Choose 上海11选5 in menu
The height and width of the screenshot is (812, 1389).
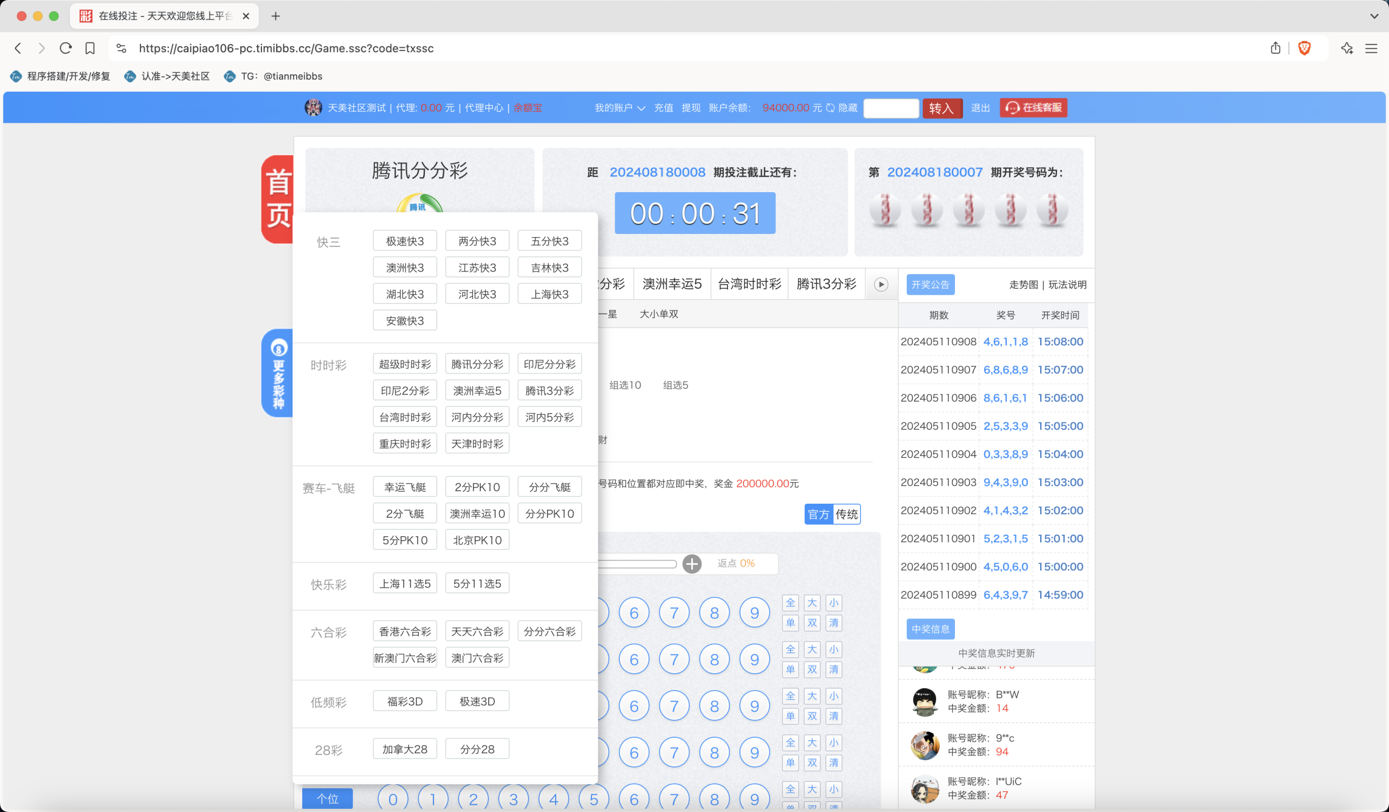click(405, 583)
